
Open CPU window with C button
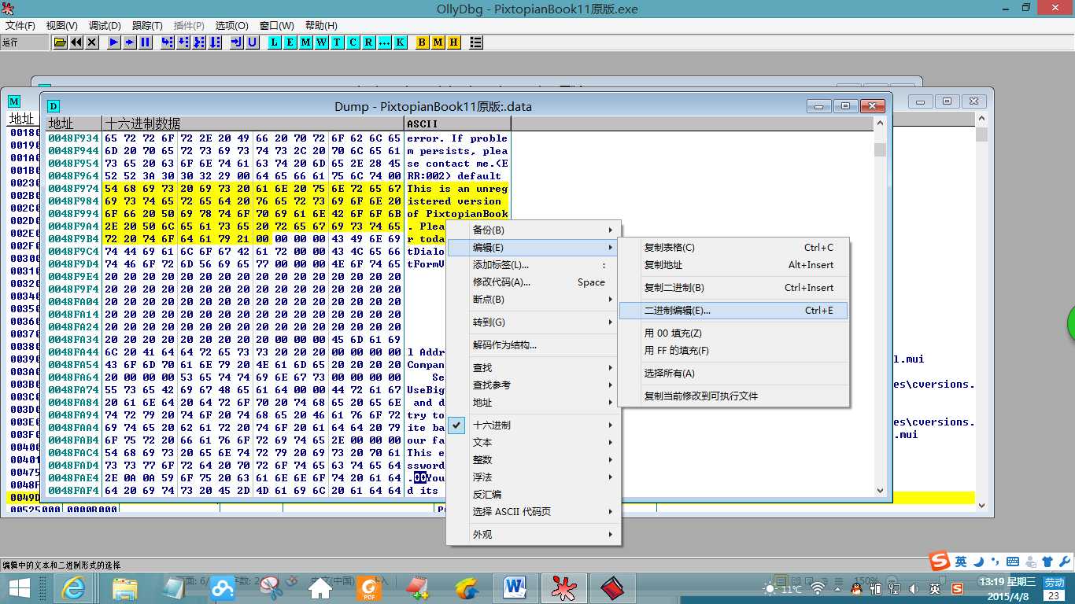click(353, 42)
